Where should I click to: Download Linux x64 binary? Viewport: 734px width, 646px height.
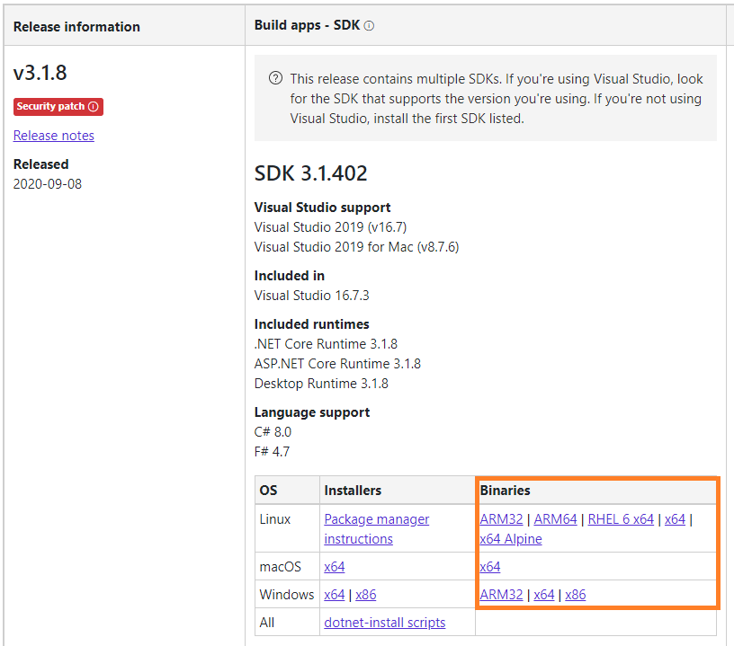[675, 519]
